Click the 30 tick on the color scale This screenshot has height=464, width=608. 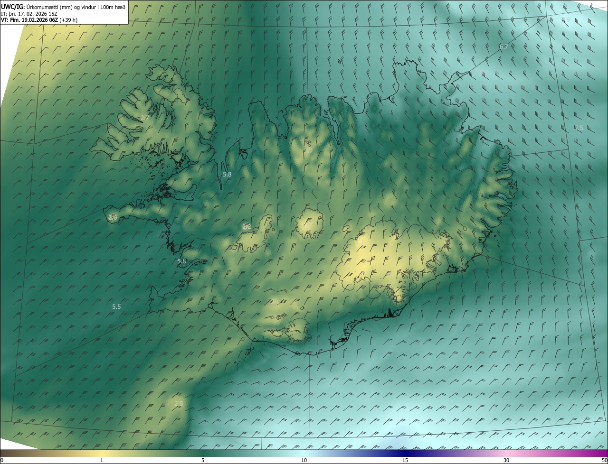click(506, 460)
